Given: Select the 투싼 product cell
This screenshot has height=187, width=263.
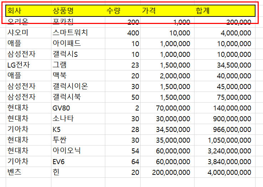Looking at the screenshot, I should [x=78, y=140].
